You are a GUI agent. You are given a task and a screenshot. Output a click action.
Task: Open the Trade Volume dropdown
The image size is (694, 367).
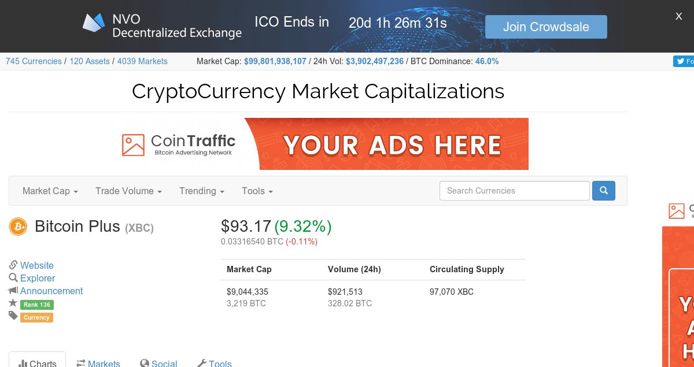coord(128,191)
